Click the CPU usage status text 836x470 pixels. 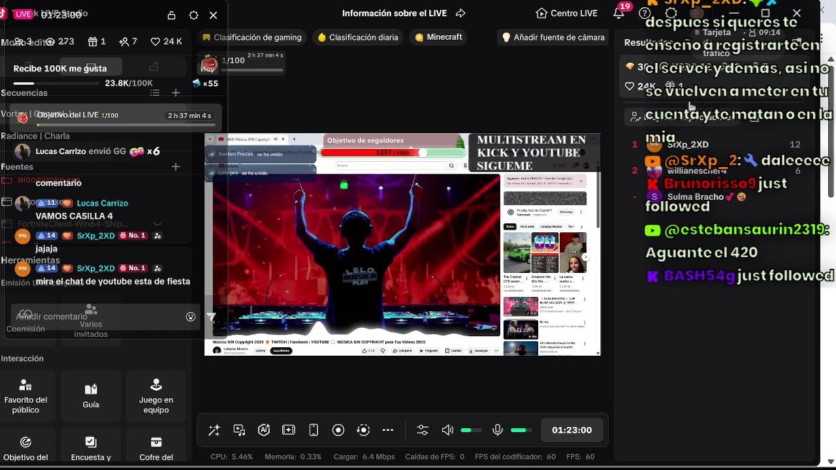[x=231, y=457]
